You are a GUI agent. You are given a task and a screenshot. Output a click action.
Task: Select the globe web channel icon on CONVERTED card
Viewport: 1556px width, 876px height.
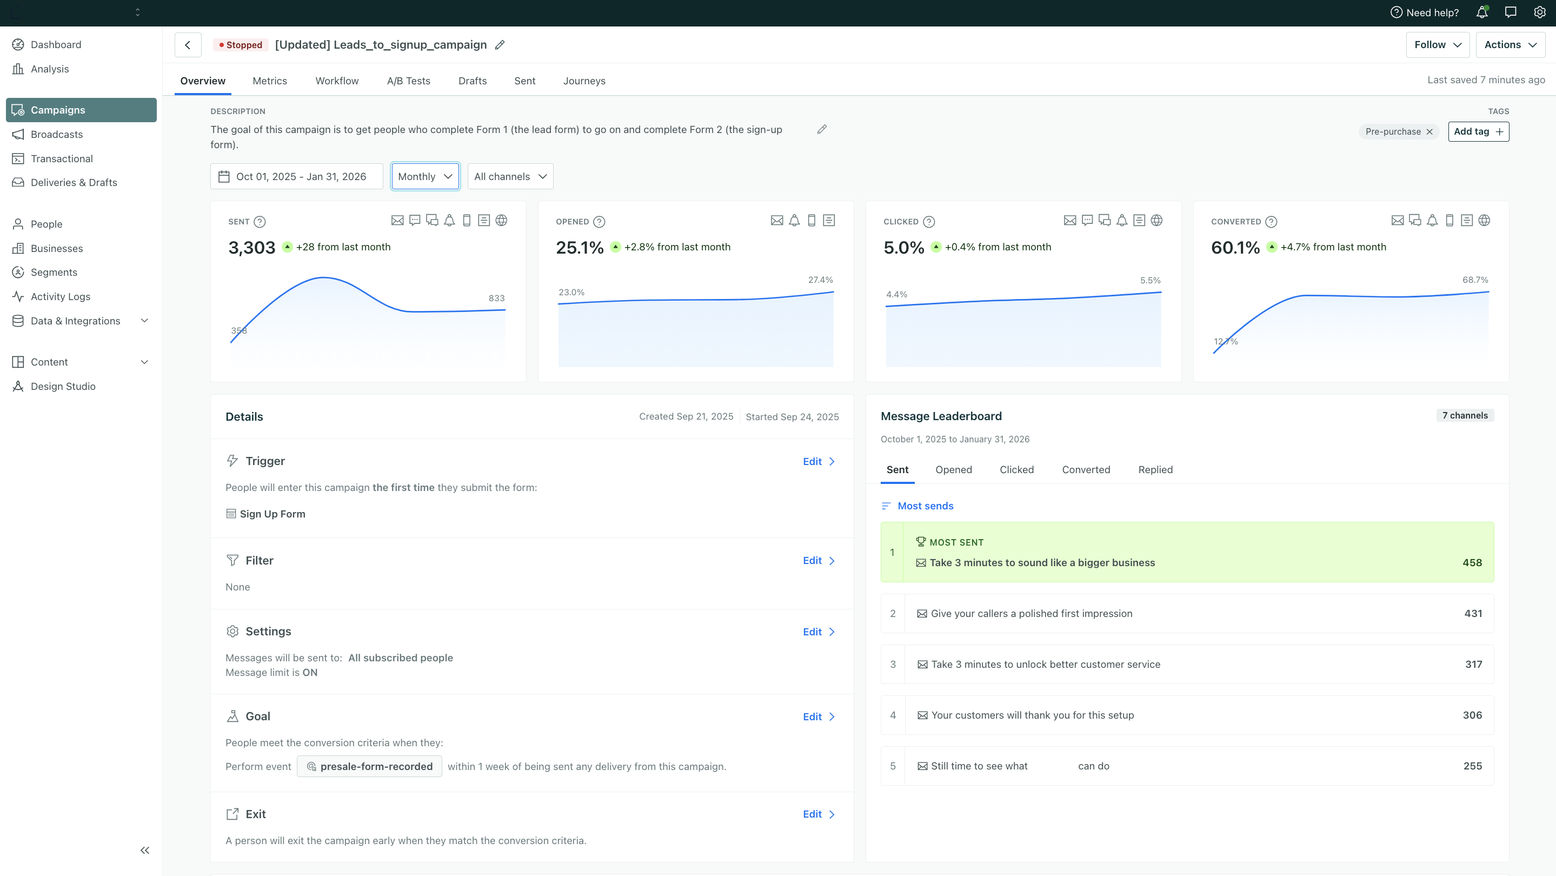point(1485,220)
